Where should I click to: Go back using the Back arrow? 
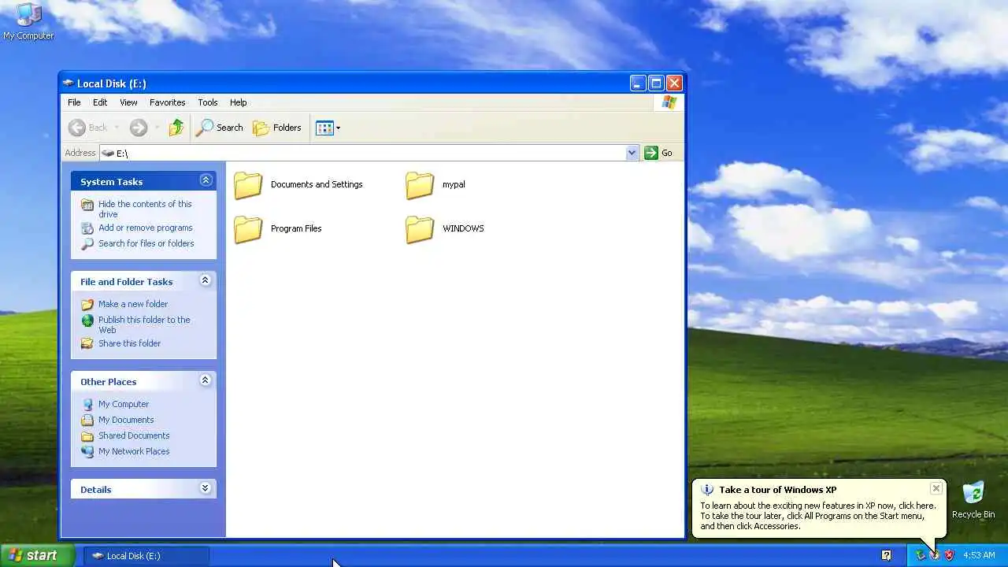point(87,128)
